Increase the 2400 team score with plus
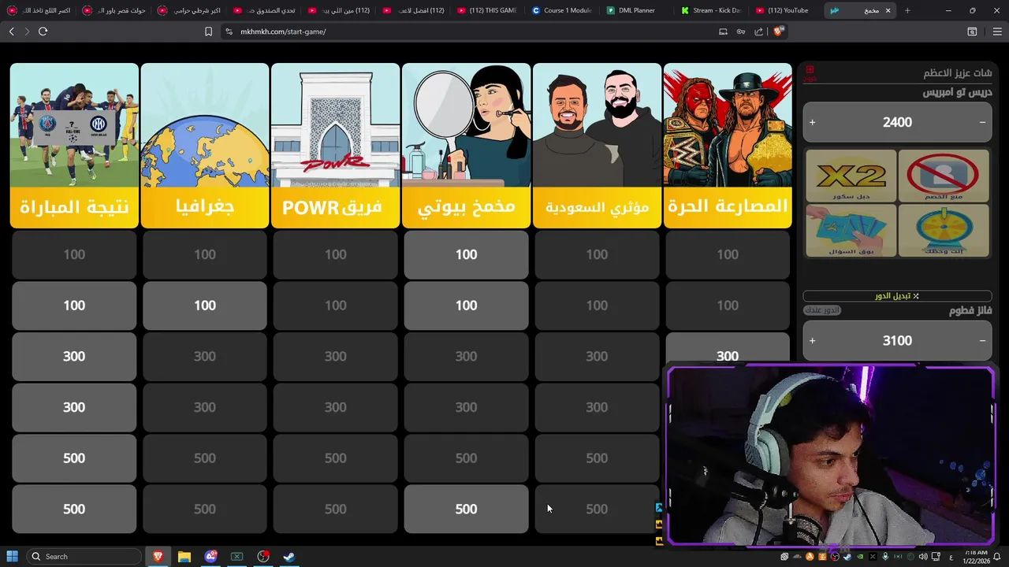The width and height of the screenshot is (1009, 567). 812,122
